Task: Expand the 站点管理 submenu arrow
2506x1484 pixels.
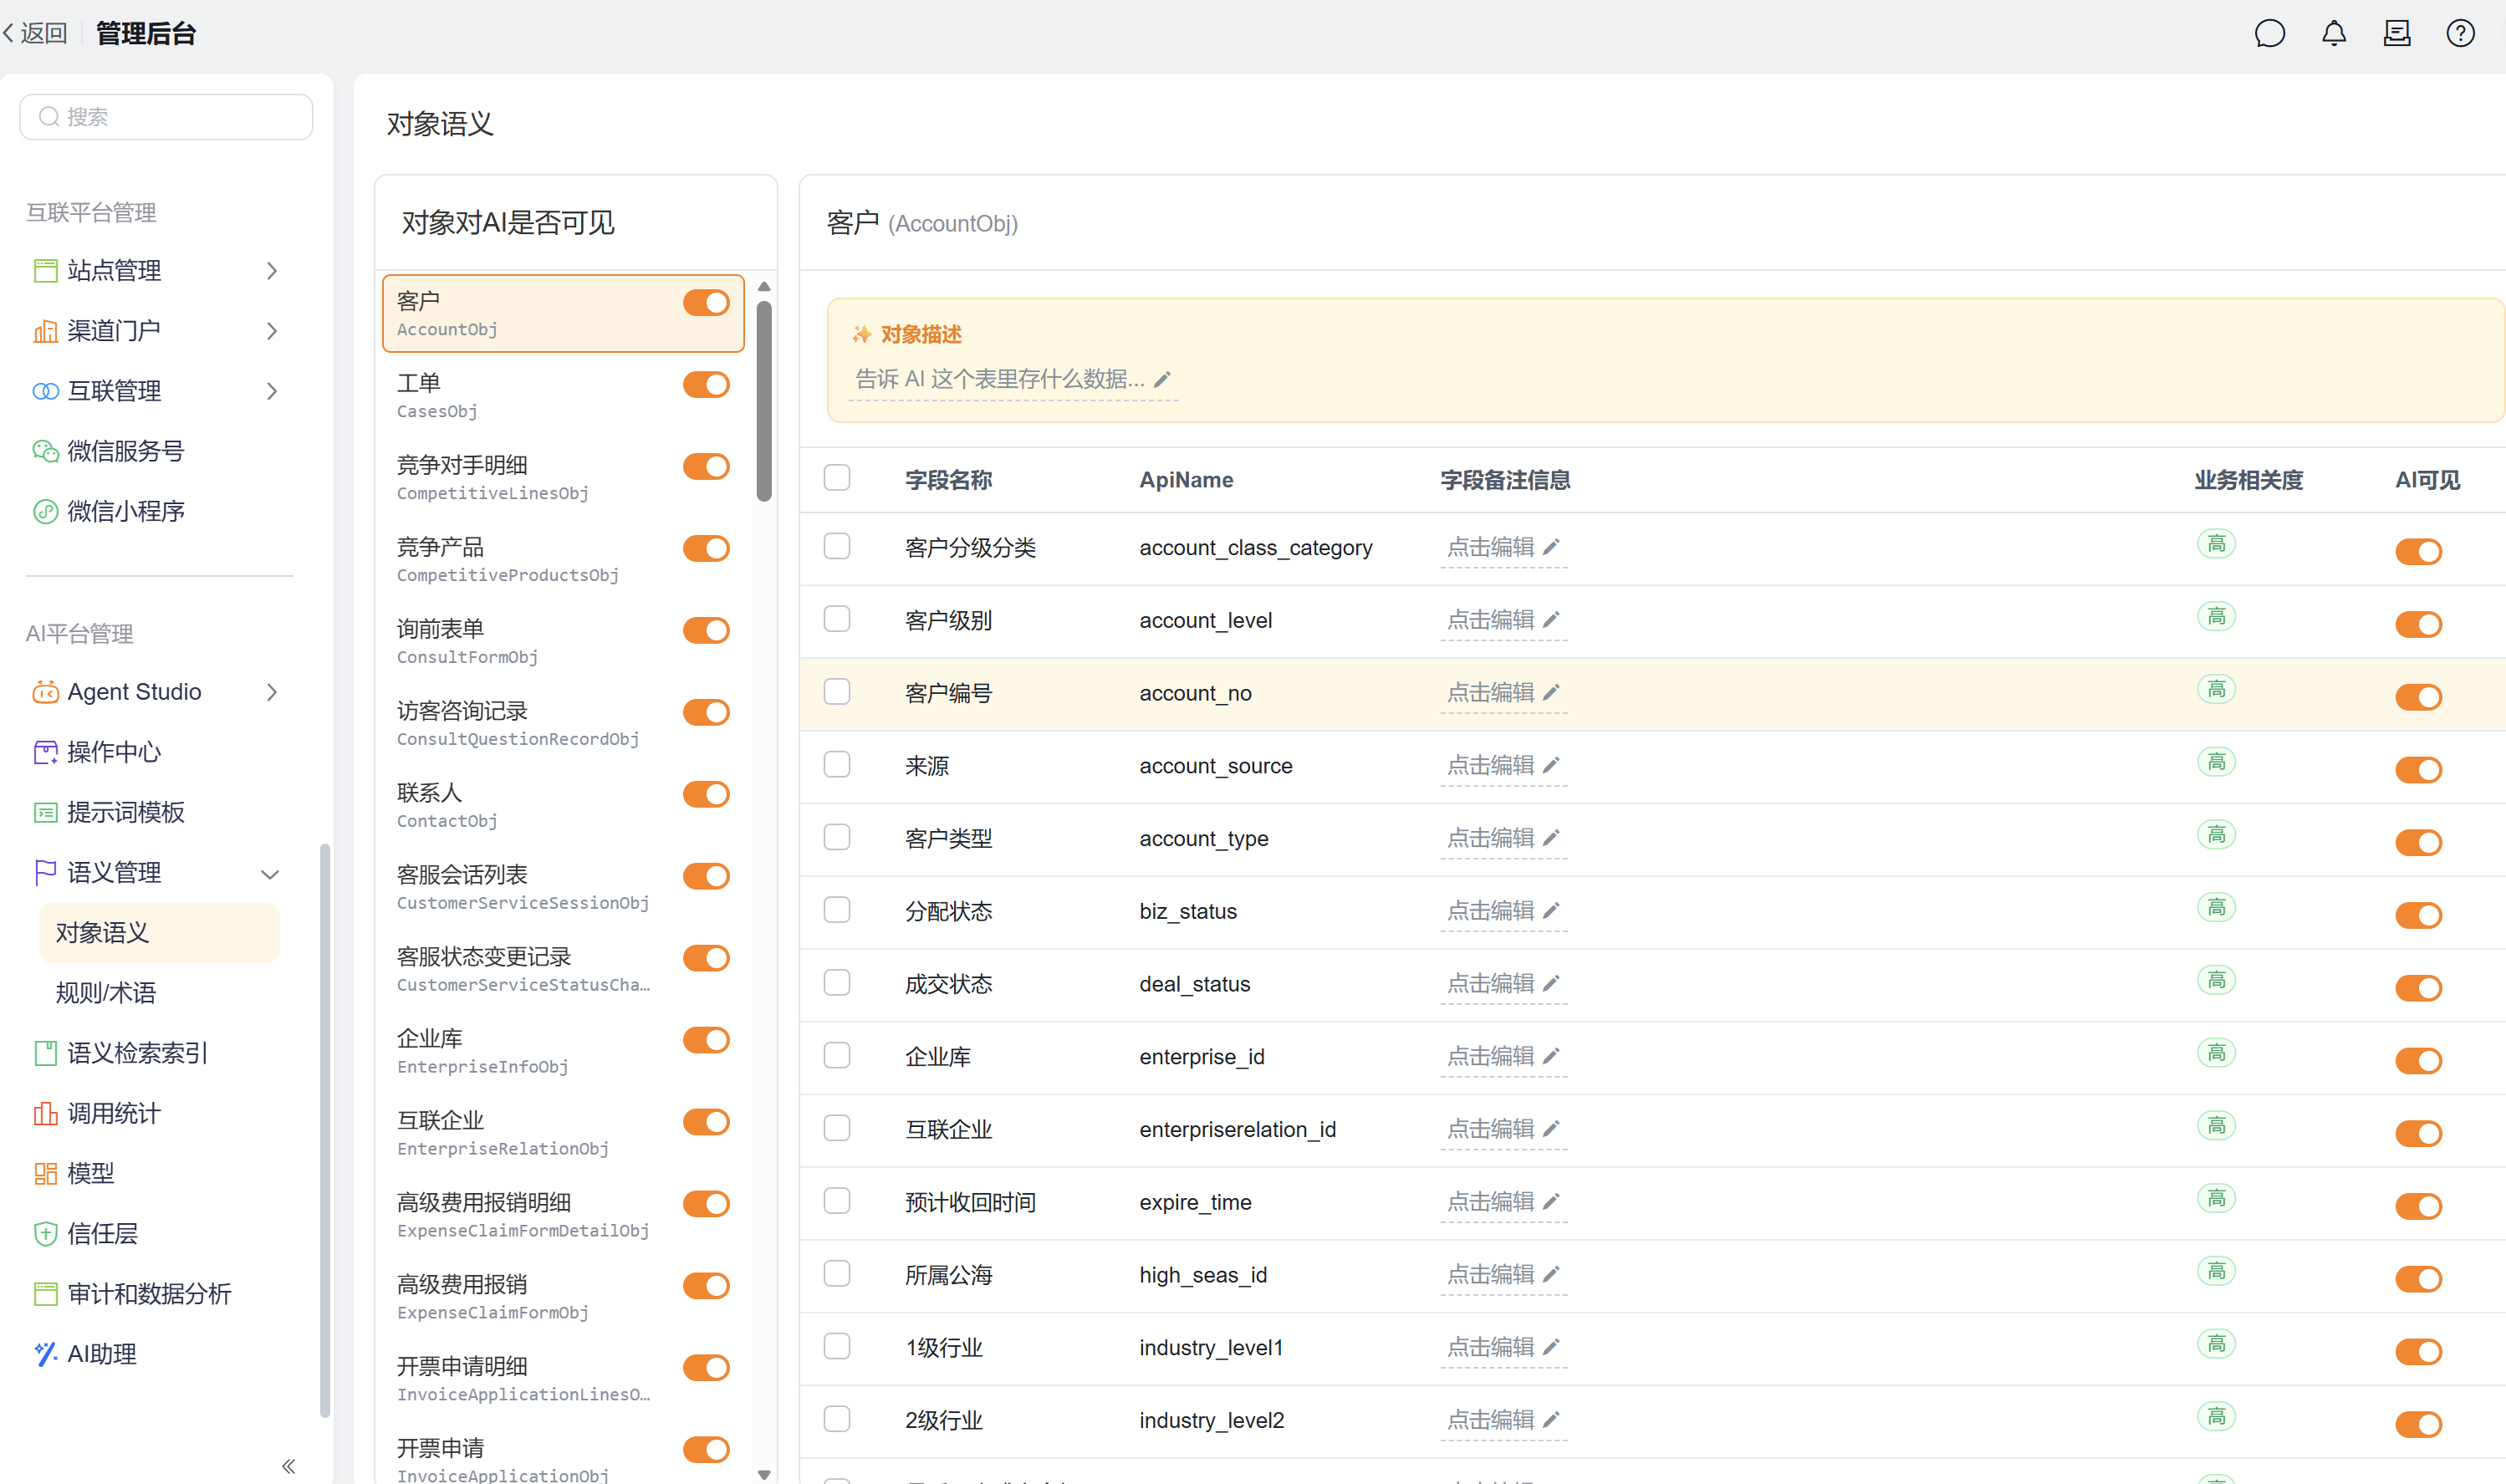Action: coord(272,271)
